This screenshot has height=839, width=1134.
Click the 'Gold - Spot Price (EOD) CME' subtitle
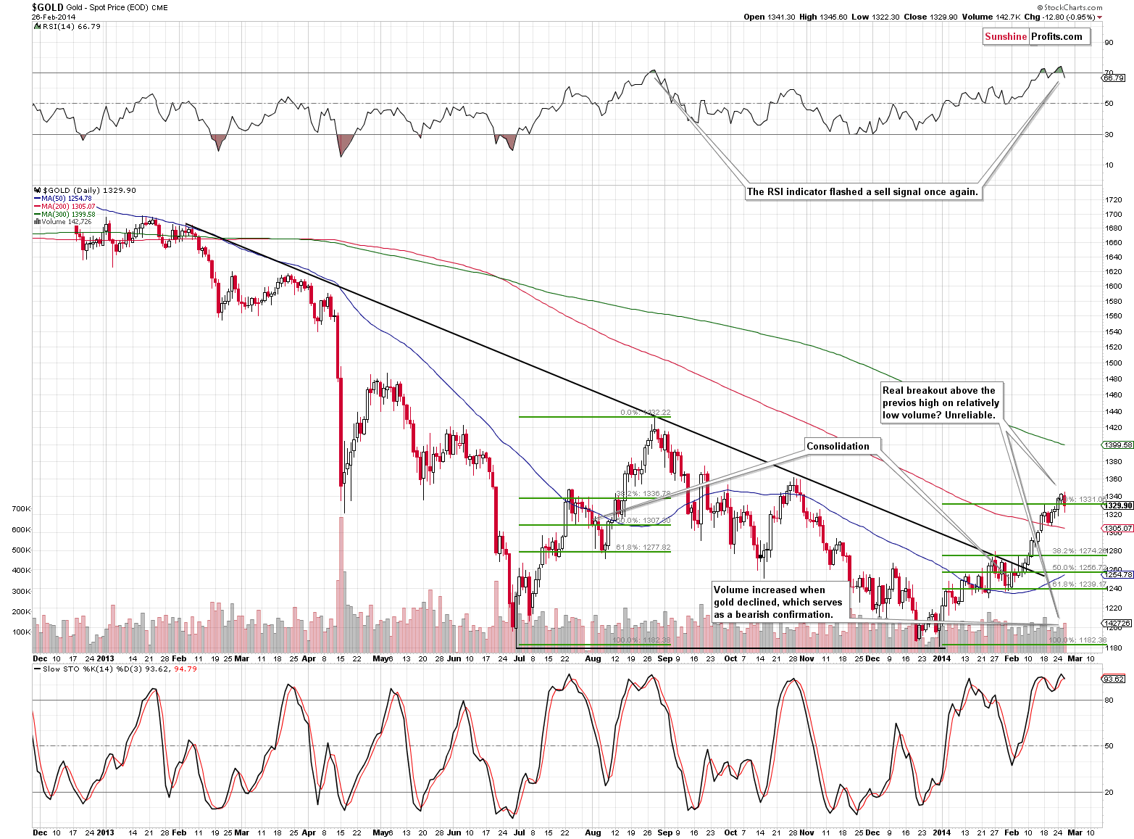117,7
